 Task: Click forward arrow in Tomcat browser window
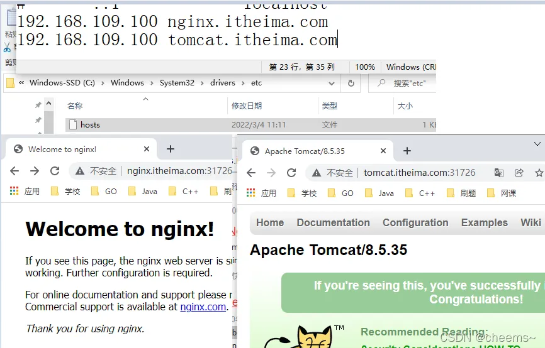(x=271, y=173)
